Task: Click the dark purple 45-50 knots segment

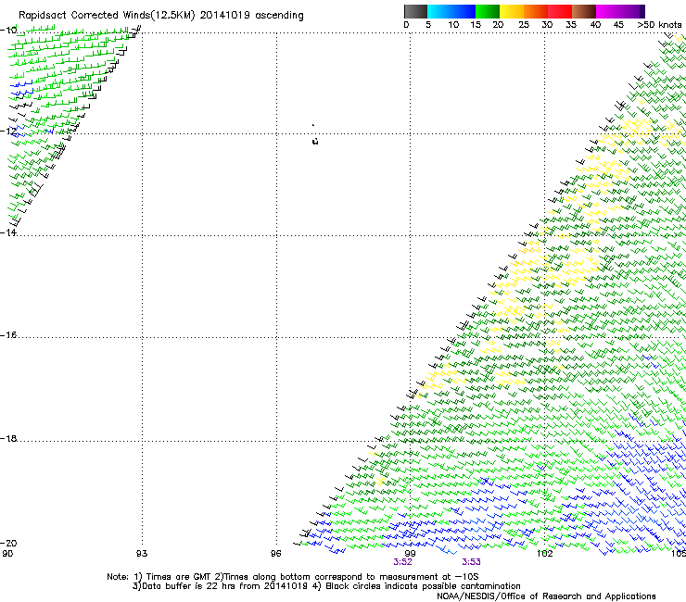Action: pos(632,11)
